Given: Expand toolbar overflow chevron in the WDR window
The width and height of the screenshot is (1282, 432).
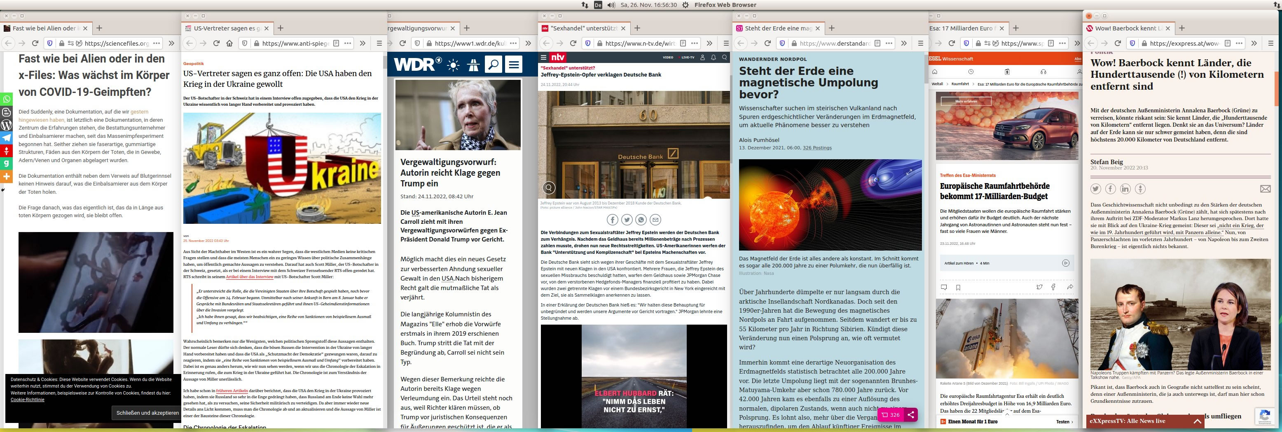Looking at the screenshot, I should coord(529,43).
